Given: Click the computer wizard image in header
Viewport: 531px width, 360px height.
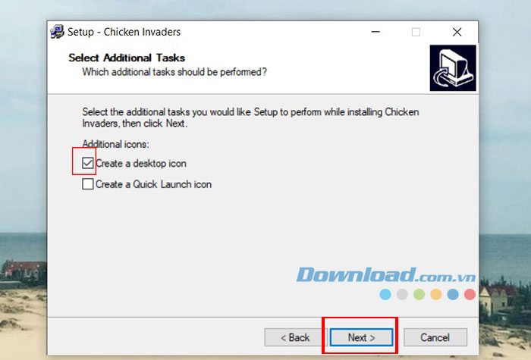Looking at the screenshot, I should pos(453,68).
